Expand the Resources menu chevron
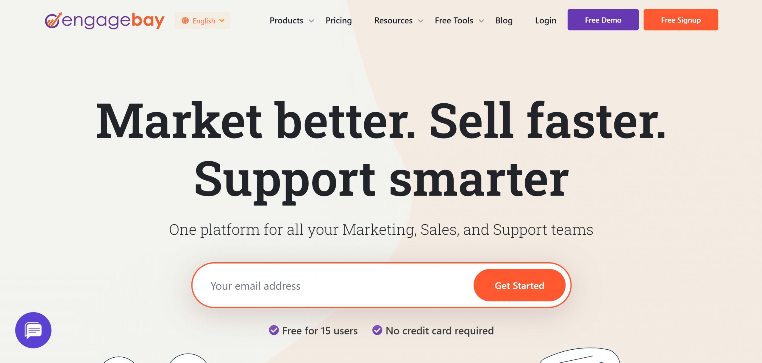Screen dimensions: 762x363 421,21
